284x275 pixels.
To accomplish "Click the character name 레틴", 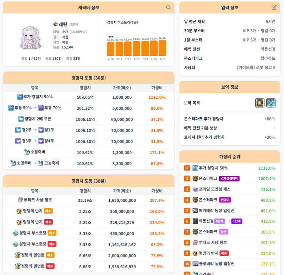I will coord(63,24).
